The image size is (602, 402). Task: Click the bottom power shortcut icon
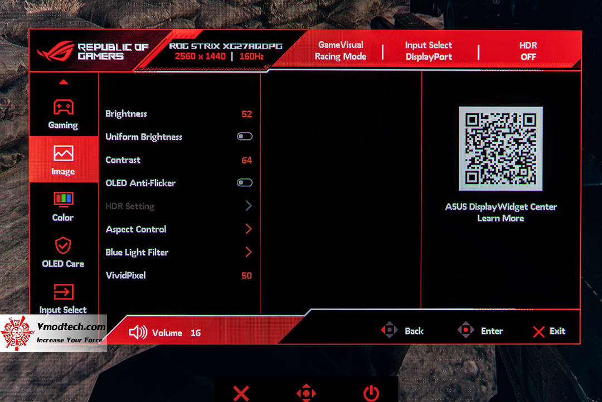(371, 393)
